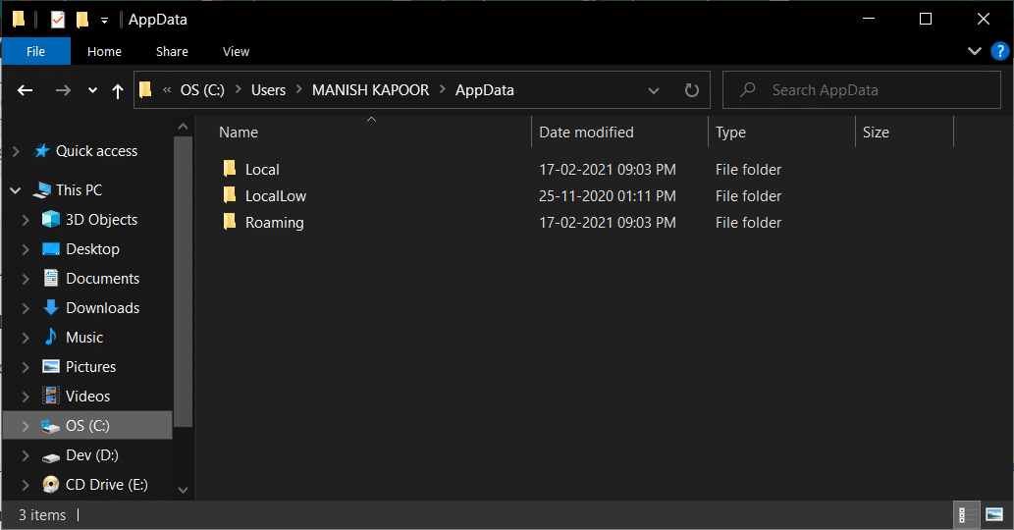Click Users in the address breadcrumb
The height and width of the screenshot is (530, 1014).
[268, 90]
